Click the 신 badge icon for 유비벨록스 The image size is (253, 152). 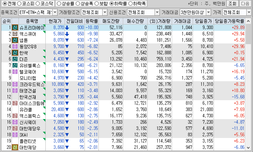pos(15,65)
